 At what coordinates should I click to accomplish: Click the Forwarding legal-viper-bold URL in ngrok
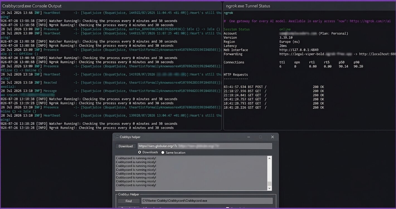(x=315, y=54)
